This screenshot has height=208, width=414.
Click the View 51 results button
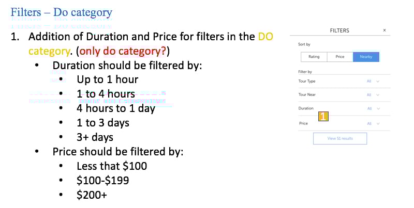340,138
